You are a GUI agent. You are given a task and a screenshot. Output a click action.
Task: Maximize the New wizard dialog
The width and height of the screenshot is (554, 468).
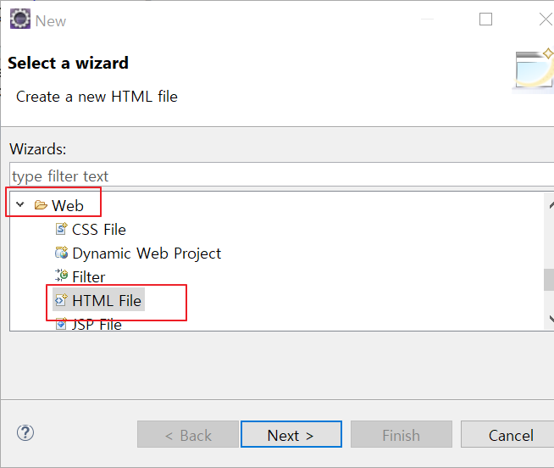point(485,19)
